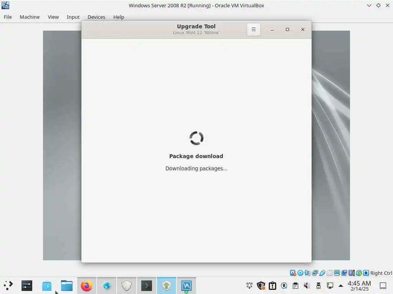This screenshot has height=294, width=393.
Task: Open the File menu in VirtualBox
Action: [8, 17]
